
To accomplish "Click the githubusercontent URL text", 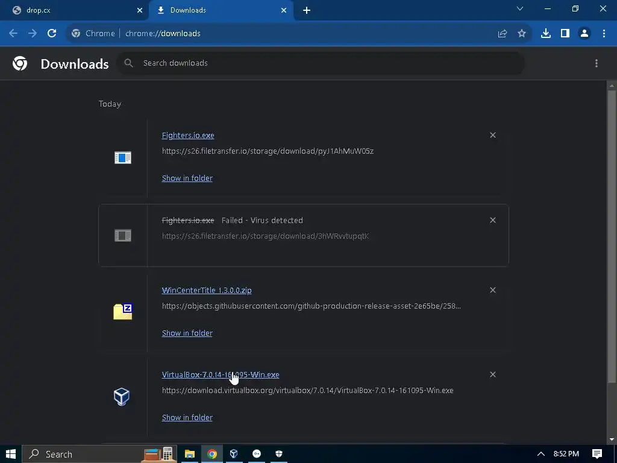I will (312, 306).
